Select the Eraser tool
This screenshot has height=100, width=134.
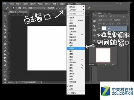click(x=5, y=51)
